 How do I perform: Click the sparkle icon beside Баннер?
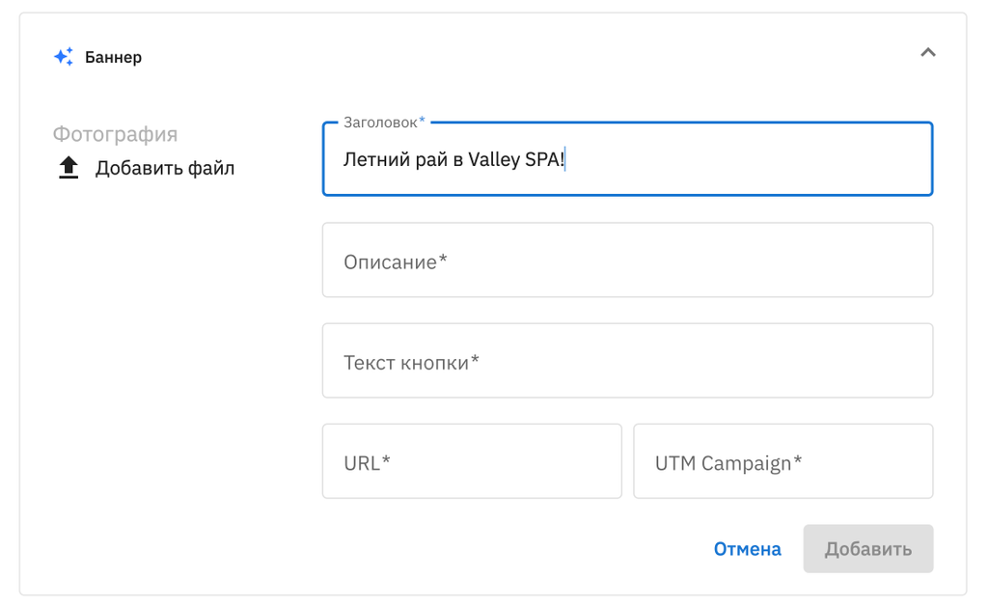[x=64, y=57]
